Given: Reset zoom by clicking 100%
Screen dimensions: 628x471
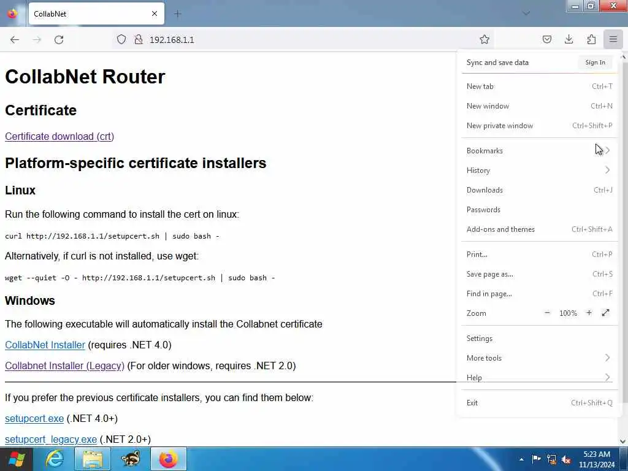Looking at the screenshot, I should point(568,313).
